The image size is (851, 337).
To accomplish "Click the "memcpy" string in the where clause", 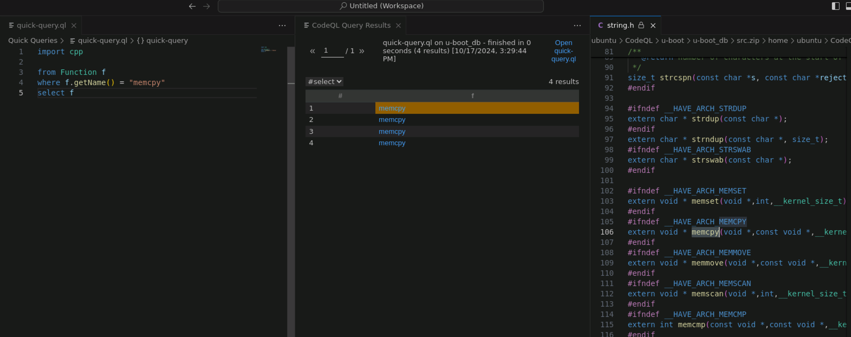I will coord(147,83).
